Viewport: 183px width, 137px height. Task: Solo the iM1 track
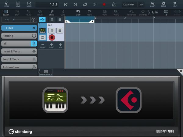pyautogui.click(x=60, y=30)
